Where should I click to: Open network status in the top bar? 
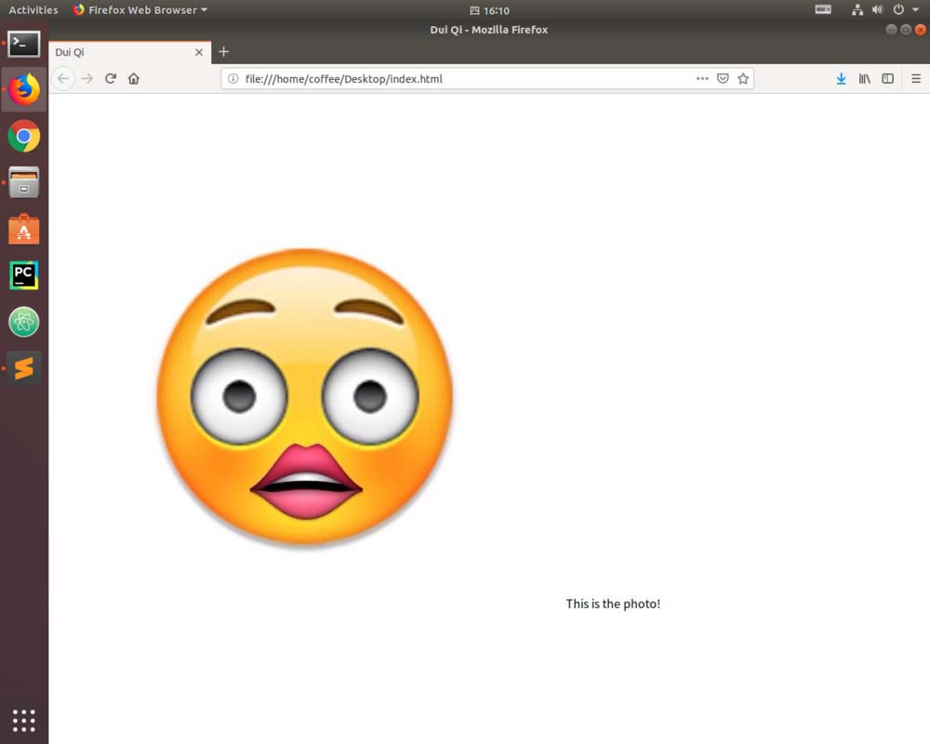[857, 9]
